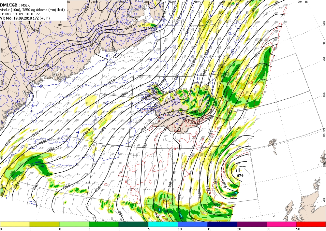Click legend value '3' under color bar

(120, 229)
